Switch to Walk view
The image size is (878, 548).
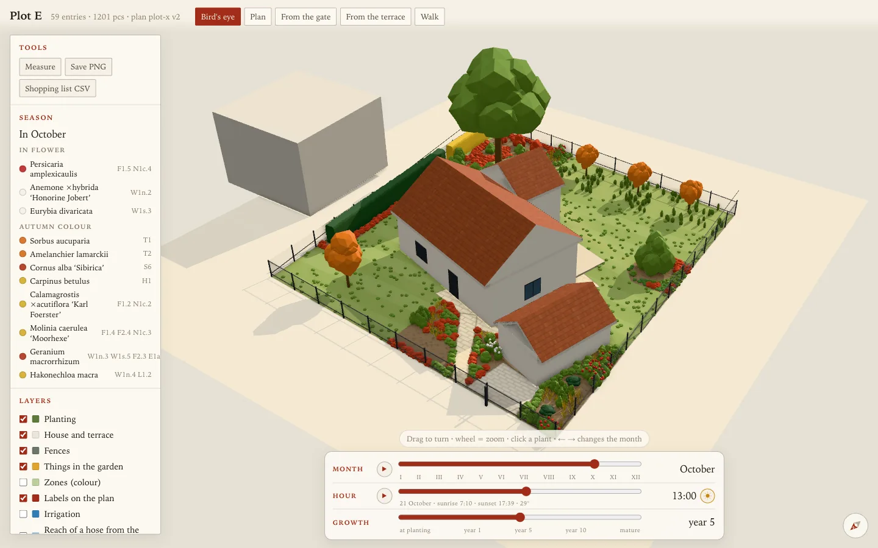430,16
